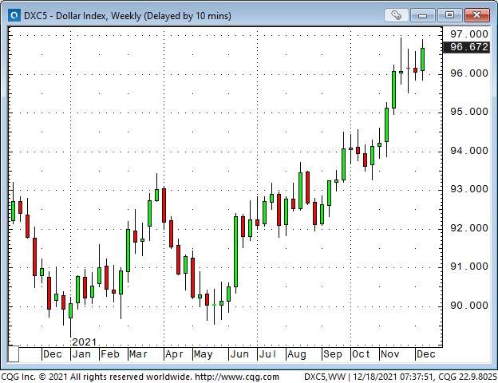Maximize the DXC5 chart window
Image resolution: width=498 pixels, height=383 pixels.
coord(449,15)
